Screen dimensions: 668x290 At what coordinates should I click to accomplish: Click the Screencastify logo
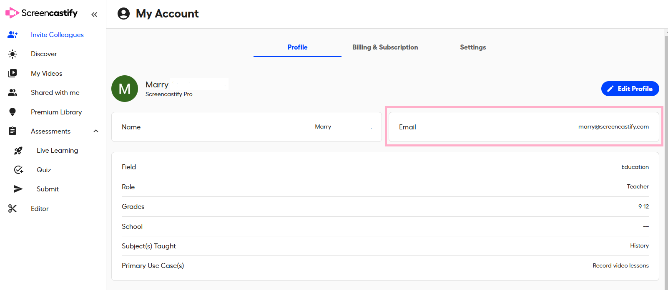tap(41, 13)
